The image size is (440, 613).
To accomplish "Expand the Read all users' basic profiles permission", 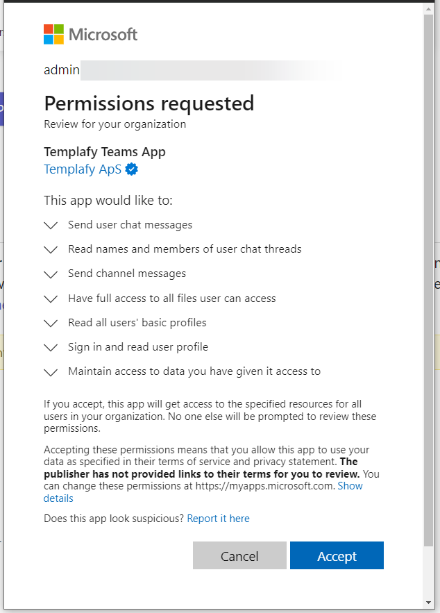I will [50, 322].
